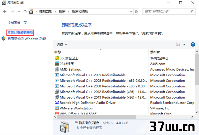Click the vertical scrollbar up arrow

pyautogui.click(x=197, y=51)
